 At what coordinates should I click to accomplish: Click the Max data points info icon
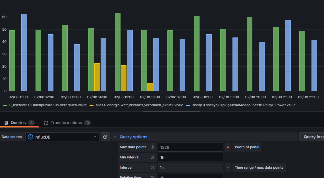pos(152,147)
